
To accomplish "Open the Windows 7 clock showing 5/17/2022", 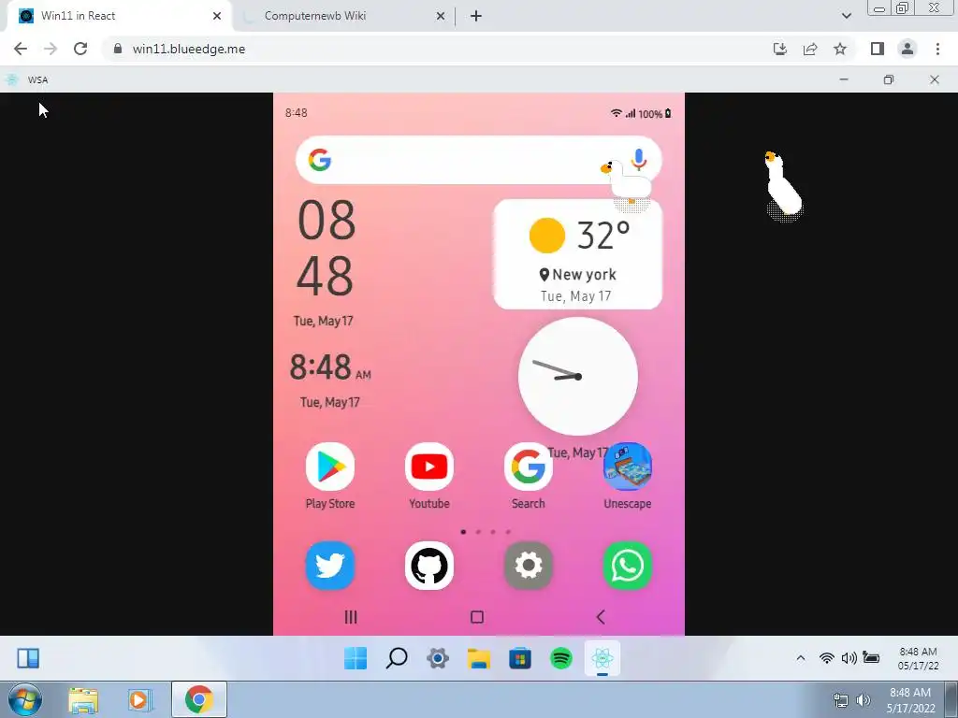I will coord(910,700).
